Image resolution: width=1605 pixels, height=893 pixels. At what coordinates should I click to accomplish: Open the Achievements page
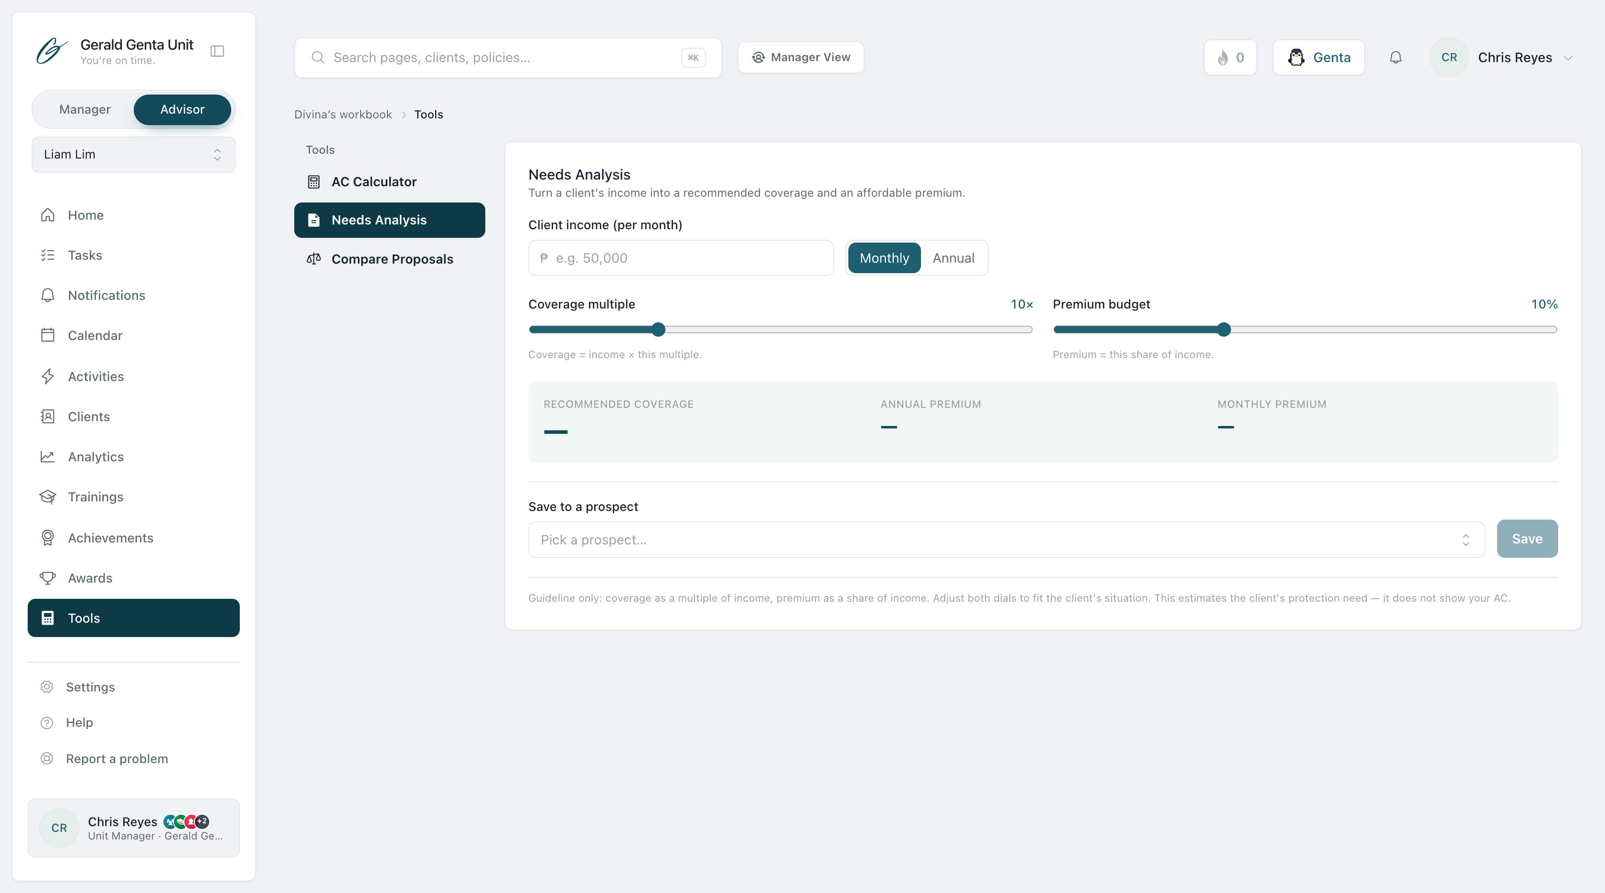point(133,537)
